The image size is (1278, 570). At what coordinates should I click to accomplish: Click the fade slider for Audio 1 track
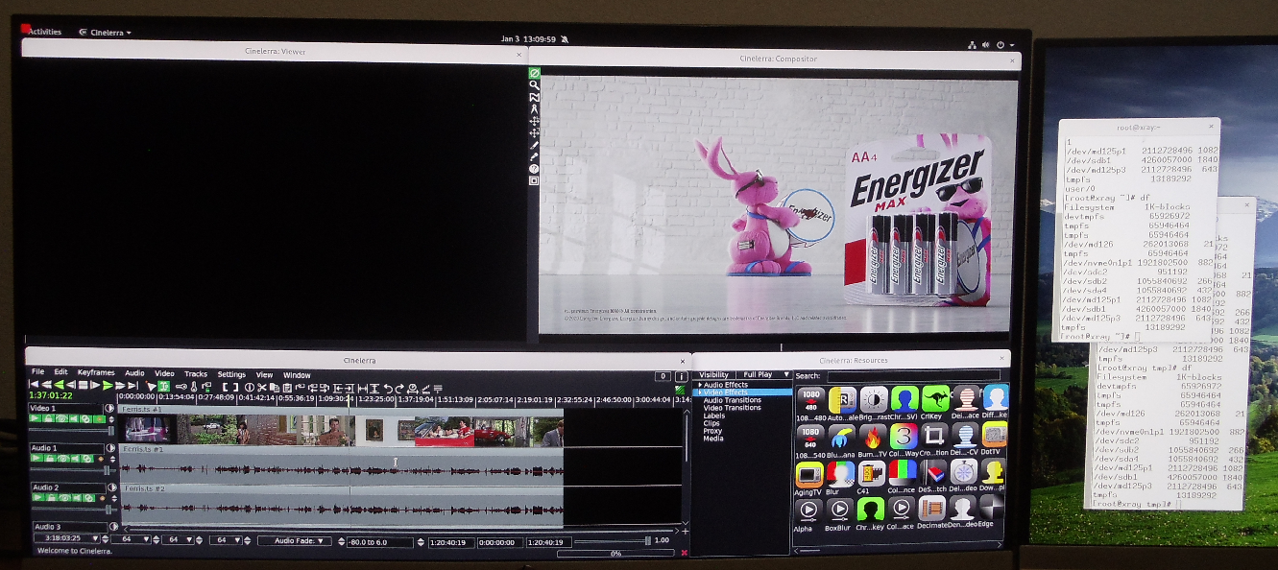point(108,468)
